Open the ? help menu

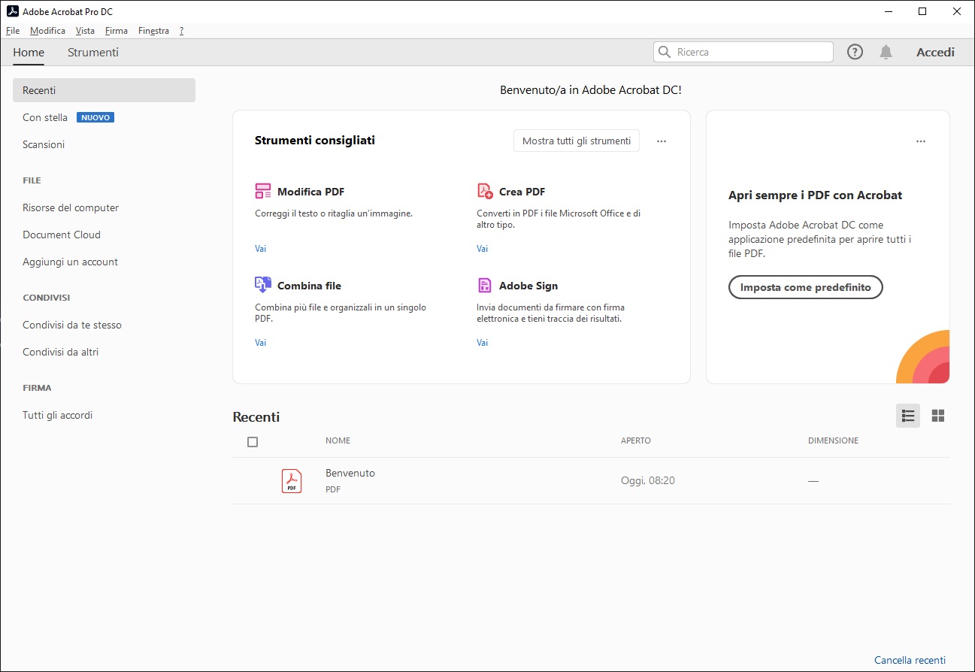point(181,31)
